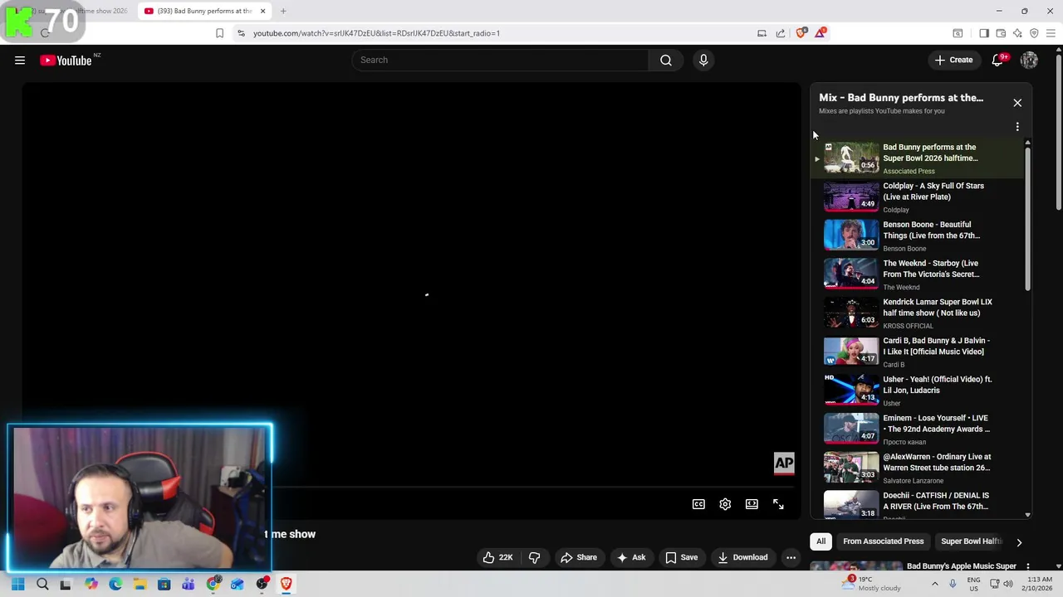This screenshot has width=1063, height=597.
Task: Toggle the browser sidebar panel
Action: [x=984, y=33]
